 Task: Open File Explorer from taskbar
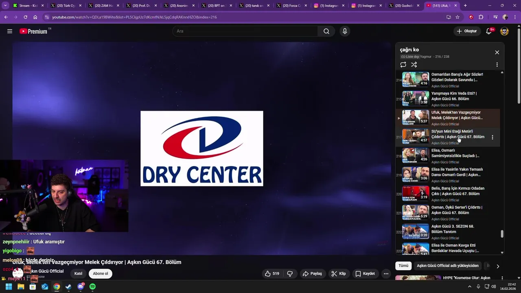click(21, 286)
